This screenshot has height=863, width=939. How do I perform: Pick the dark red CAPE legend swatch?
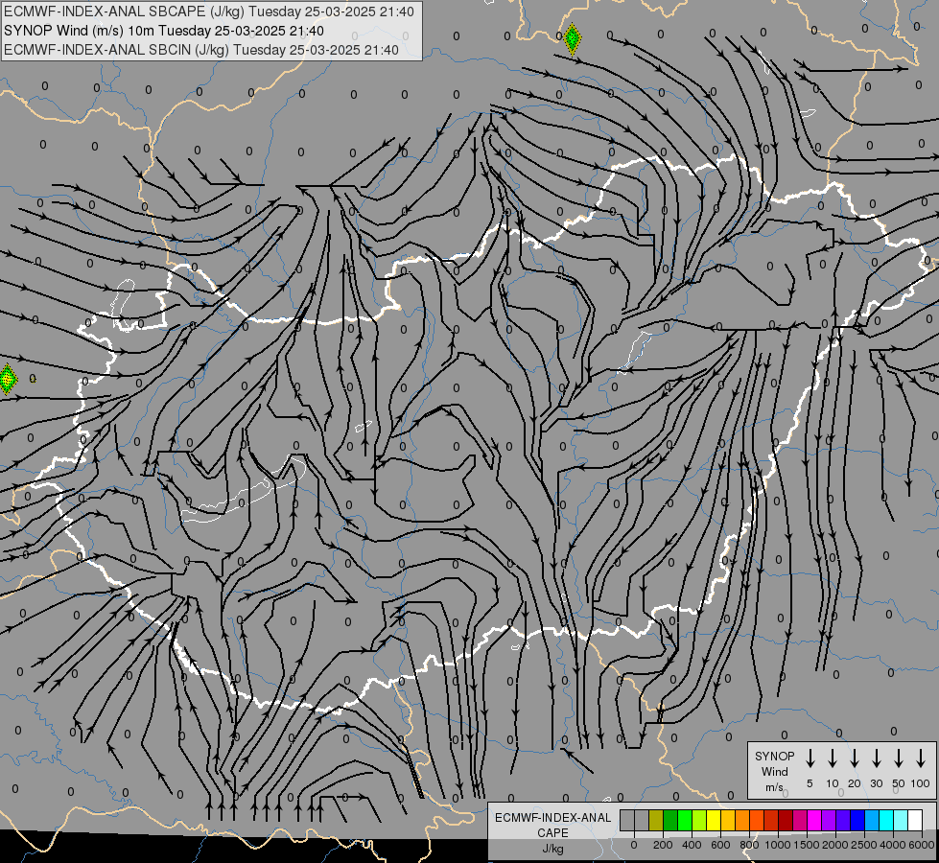pyautogui.click(x=786, y=820)
